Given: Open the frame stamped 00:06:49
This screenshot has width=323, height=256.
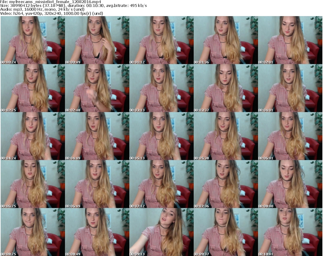Looking at the screenshot, I should click(x=97, y=184).
